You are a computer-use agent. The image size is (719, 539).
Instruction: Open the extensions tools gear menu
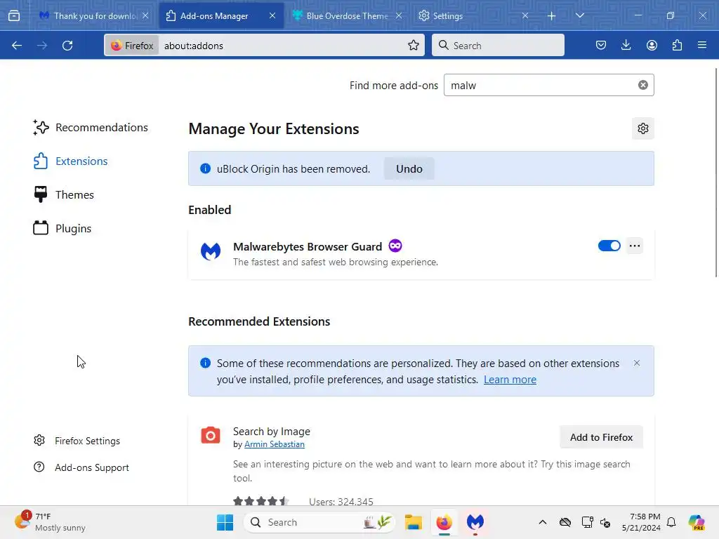[643, 128]
